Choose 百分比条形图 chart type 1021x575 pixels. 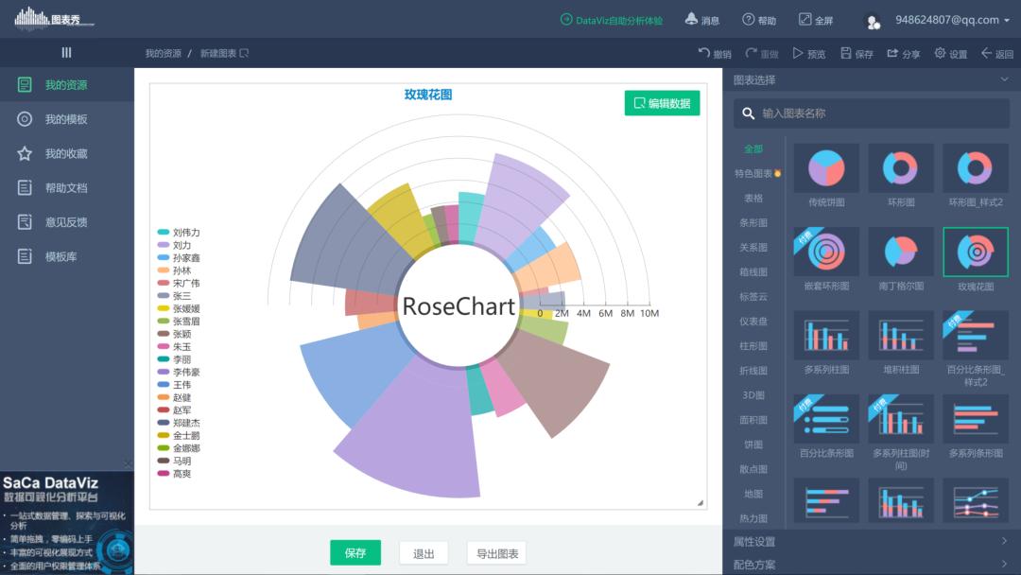826,419
